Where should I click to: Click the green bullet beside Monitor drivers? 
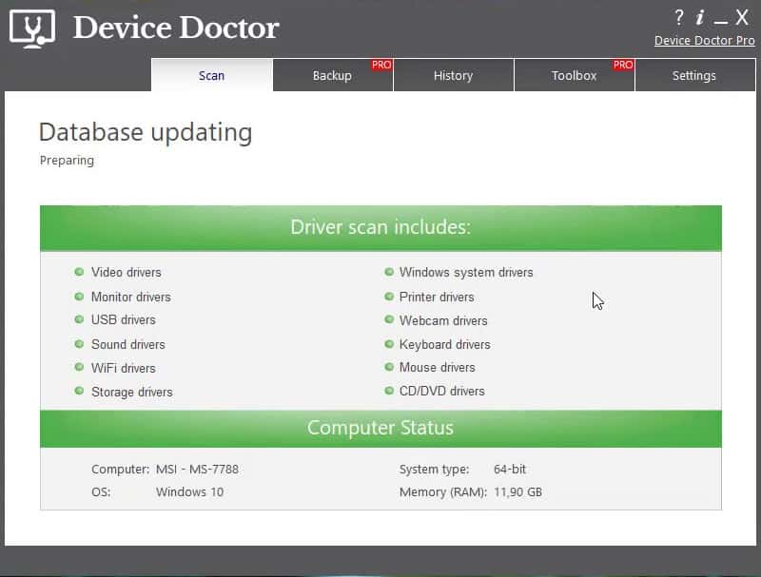(79, 296)
